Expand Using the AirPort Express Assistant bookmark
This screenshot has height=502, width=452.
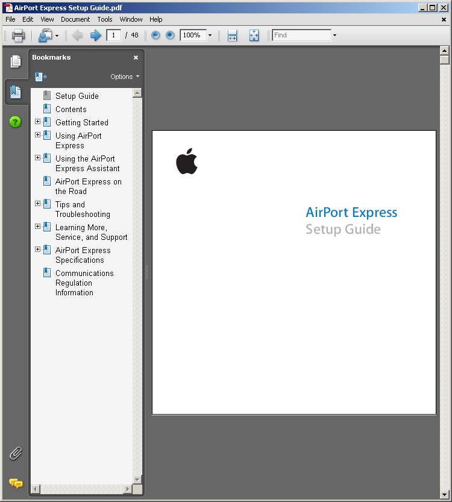[x=38, y=158]
